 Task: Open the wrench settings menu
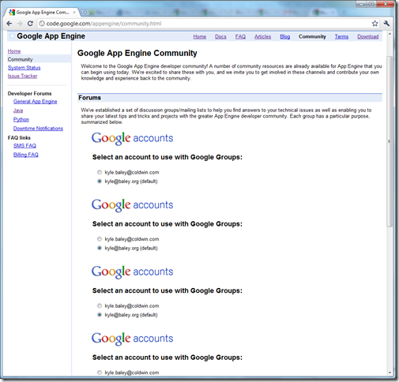[x=386, y=24]
